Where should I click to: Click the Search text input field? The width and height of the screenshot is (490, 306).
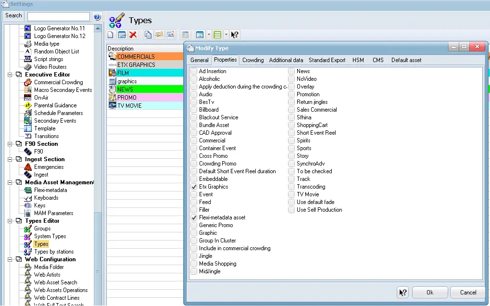[58, 16]
